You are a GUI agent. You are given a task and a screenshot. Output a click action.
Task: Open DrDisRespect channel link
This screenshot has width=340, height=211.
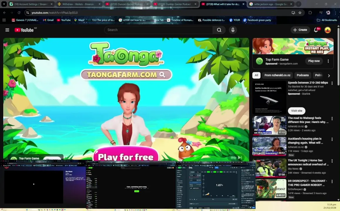[x=295, y=189]
